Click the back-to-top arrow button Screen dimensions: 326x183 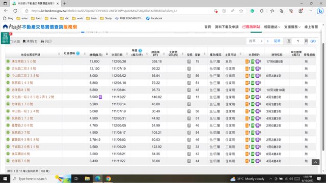(x=315, y=162)
